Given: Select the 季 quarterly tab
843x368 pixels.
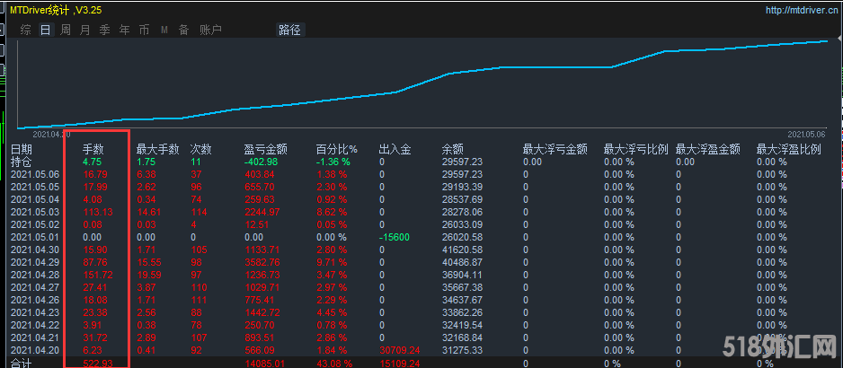Looking at the screenshot, I should [x=104, y=30].
